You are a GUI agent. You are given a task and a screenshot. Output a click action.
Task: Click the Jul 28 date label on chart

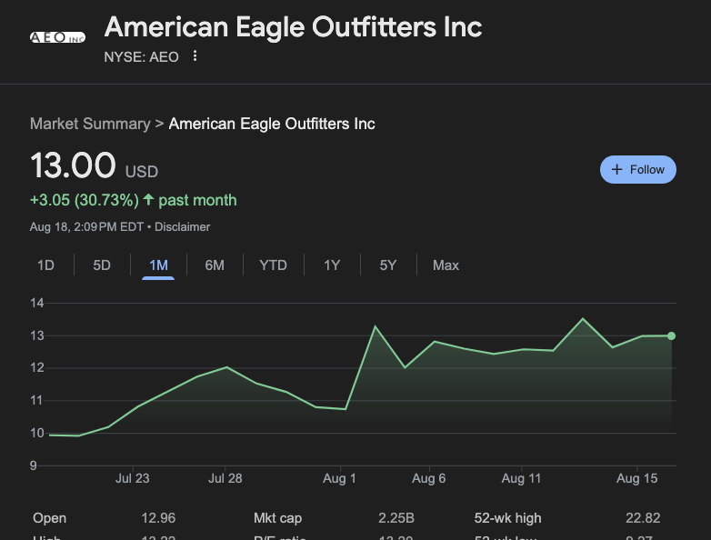pos(225,478)
